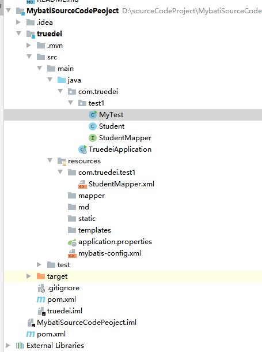The image size is (262, 352).
Task: Click the MybatiSourceCodePeoject.iml file icon
Action: coord(31,323)
